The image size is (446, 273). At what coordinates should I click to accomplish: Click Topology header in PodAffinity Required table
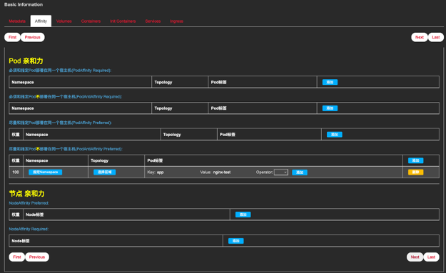pos(163,82)
